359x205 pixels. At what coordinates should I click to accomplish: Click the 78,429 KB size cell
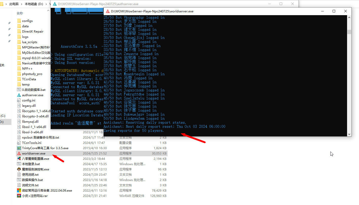pos(159,190)
